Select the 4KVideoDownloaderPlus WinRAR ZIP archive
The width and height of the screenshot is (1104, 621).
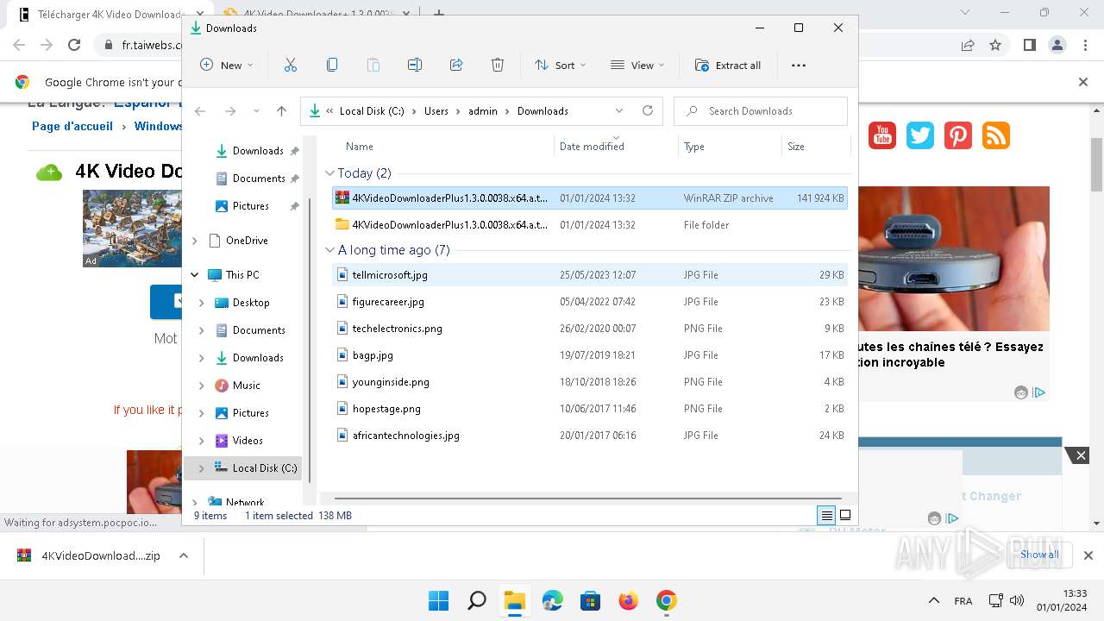click(590, 198)
